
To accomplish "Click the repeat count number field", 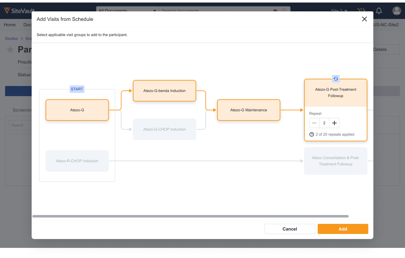I will tap(324, 123).
